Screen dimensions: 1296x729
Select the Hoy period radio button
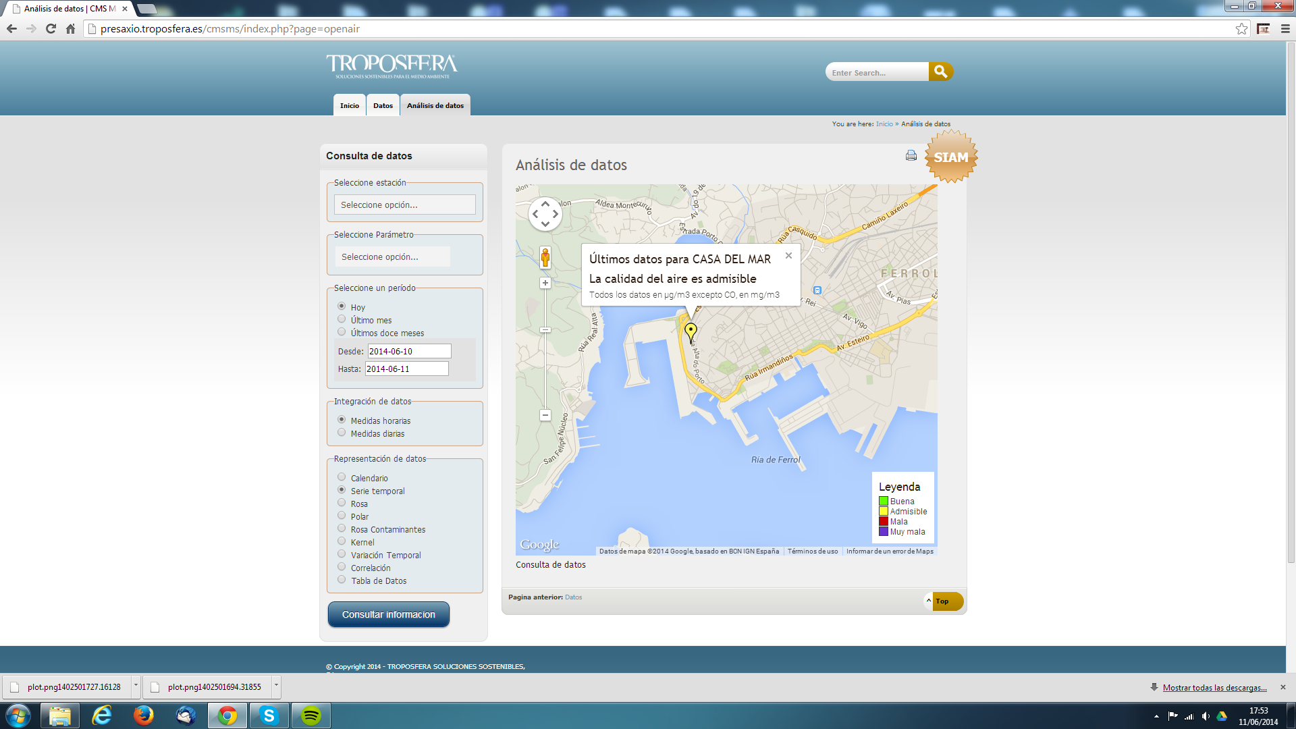[342, 306]
